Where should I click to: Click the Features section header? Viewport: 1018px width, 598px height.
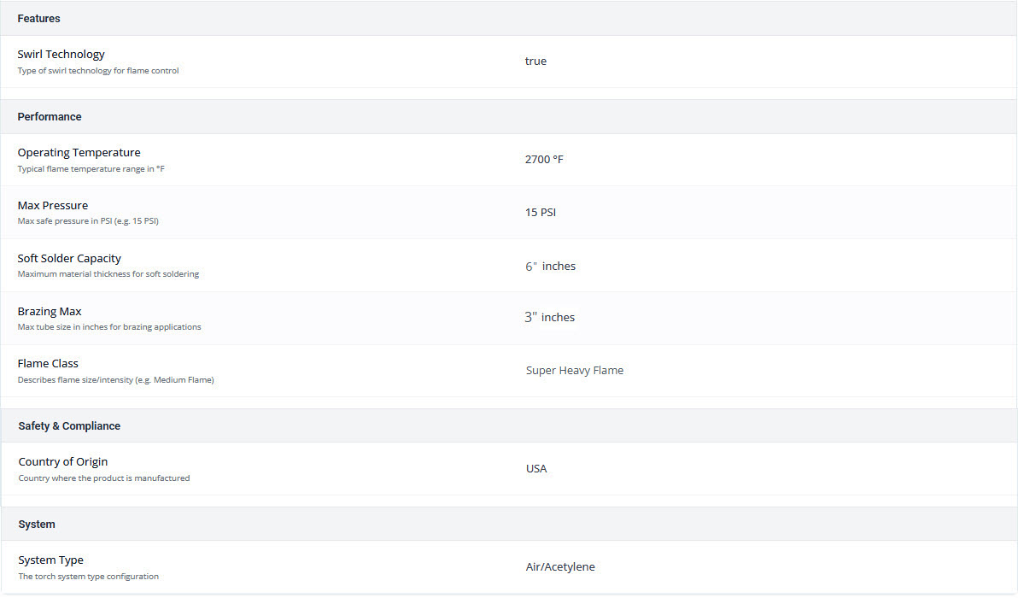click(x=39, y=18)
